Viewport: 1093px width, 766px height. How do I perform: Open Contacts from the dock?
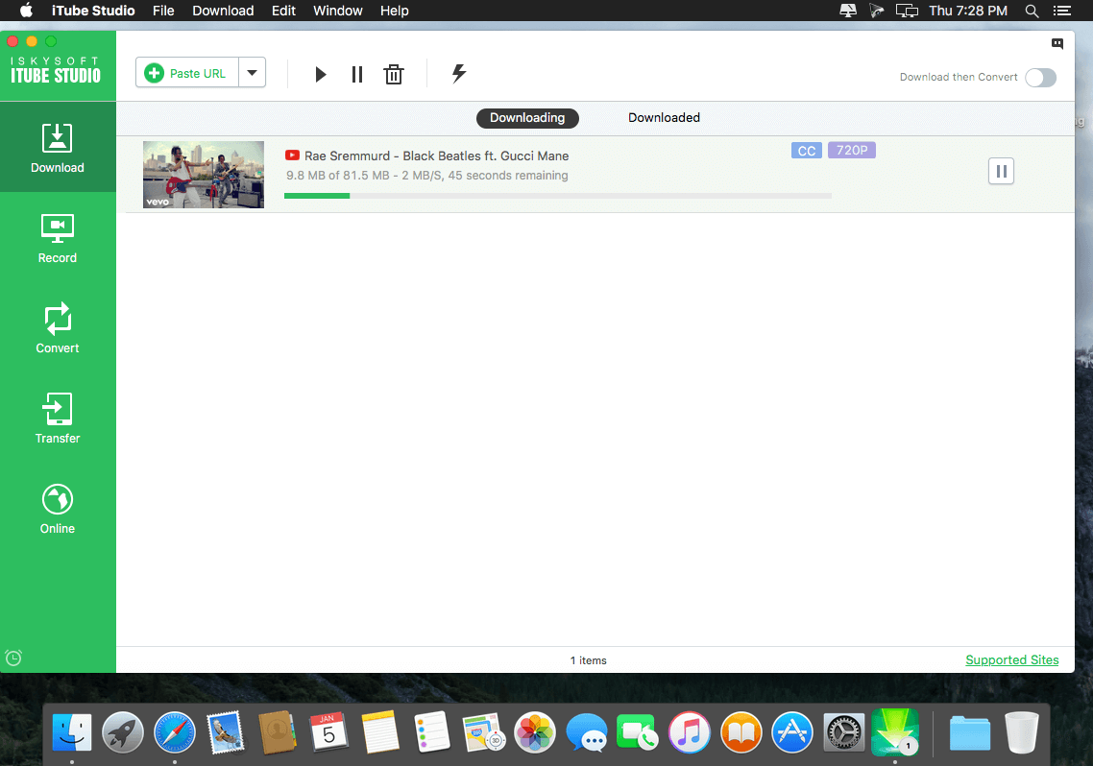(277, 732)
